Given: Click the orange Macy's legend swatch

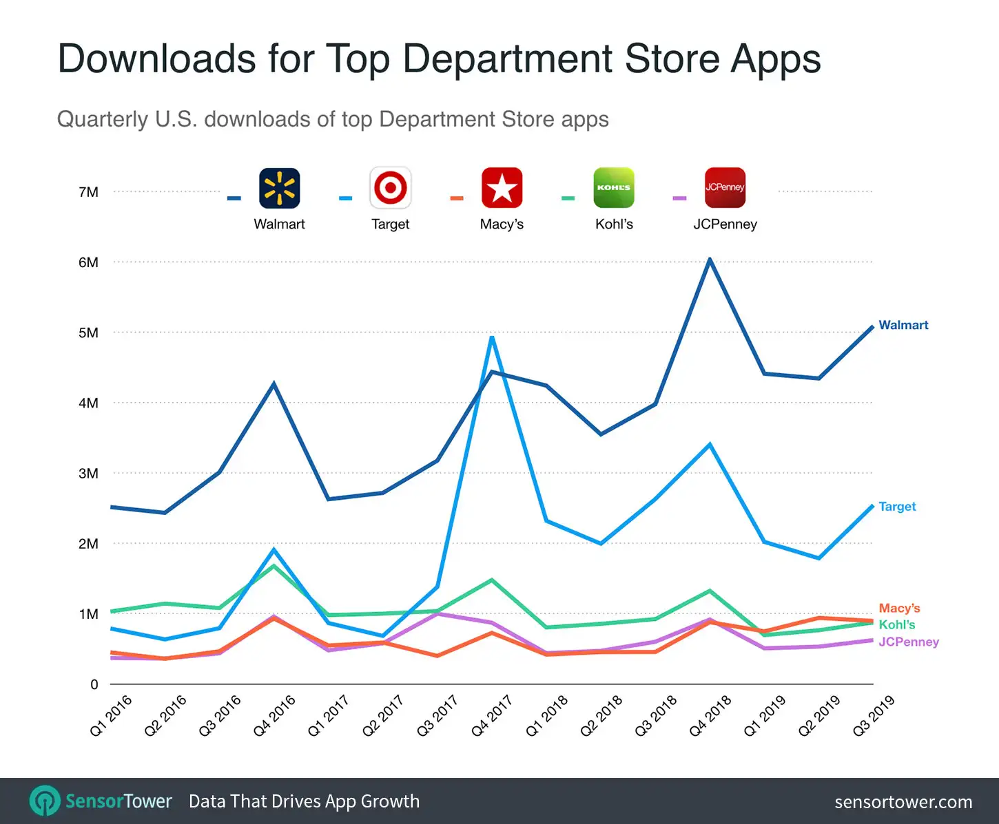Looking at the screenshot, I should tap(457, 198).
